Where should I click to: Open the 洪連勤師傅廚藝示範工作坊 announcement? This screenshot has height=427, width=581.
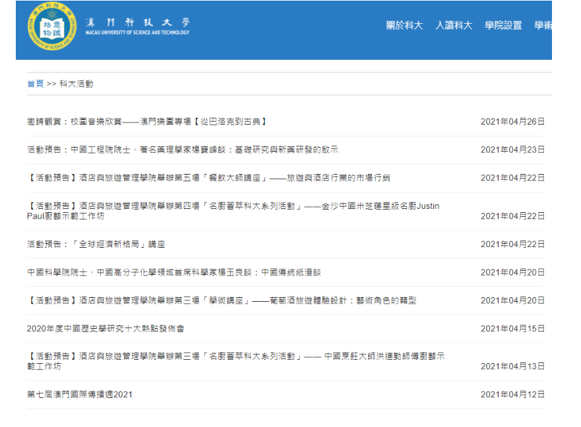pyautogui.click(x=235, y=361)
